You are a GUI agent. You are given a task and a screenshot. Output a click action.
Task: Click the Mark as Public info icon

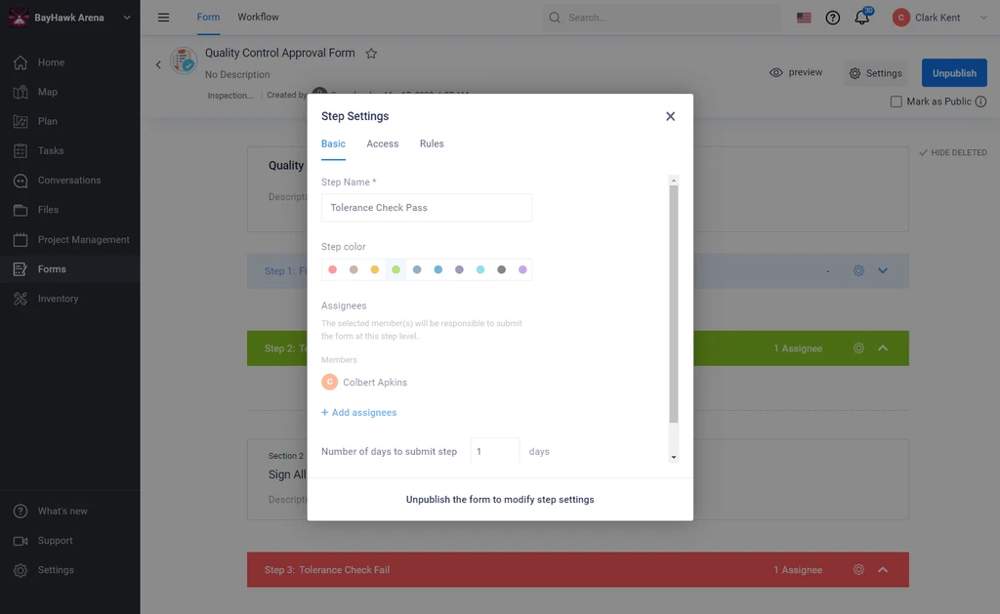click(x=980, y=102)
